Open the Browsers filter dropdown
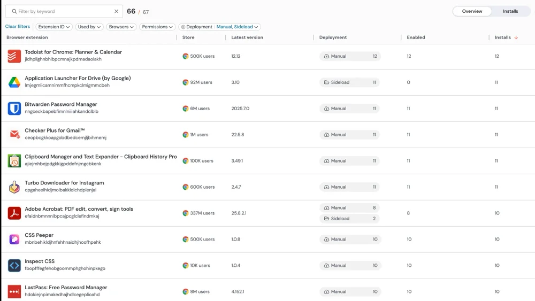 click(x=121, y=27)
